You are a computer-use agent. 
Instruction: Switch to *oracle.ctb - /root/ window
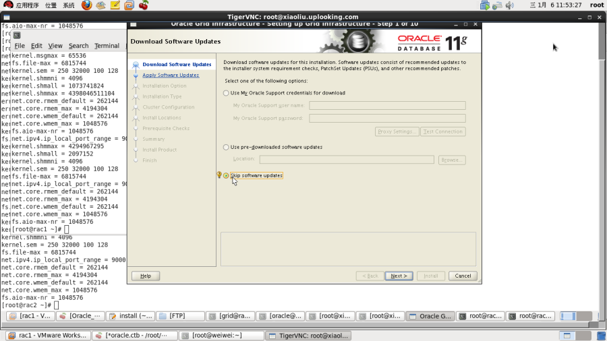pyautogui.click(x=135, y=335)
